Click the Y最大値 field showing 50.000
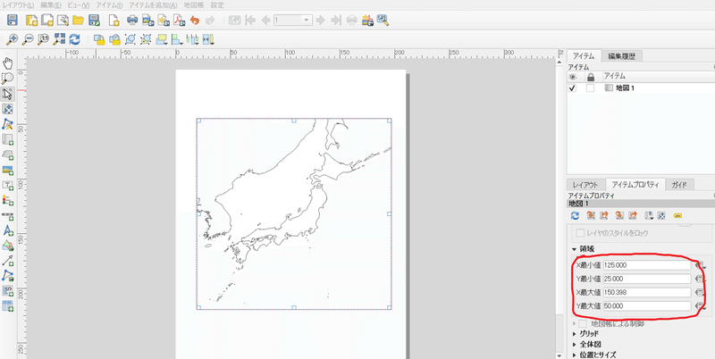This screenshot has height=359, width=715. click(x=647, y=305)
